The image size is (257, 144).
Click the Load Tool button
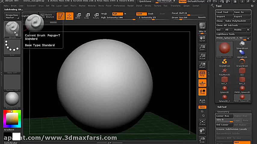pyautogui.click(x=224, y=12)
